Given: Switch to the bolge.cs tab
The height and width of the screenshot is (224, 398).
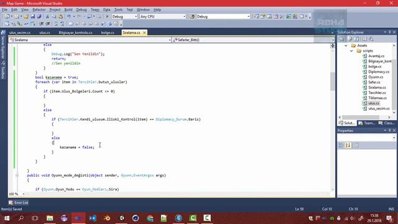Looking at the screenshot, I should coord(108,32).
